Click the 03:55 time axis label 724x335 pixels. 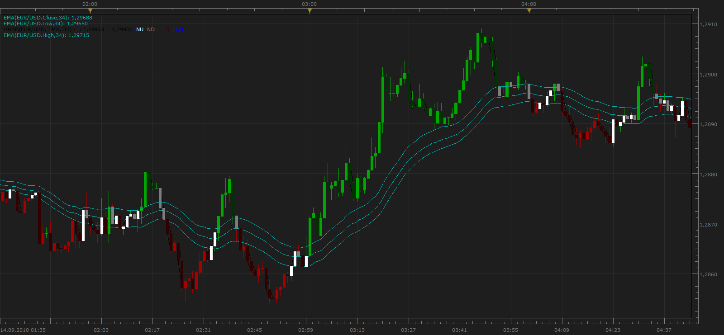pyautogui.click(x=510, y=330)
